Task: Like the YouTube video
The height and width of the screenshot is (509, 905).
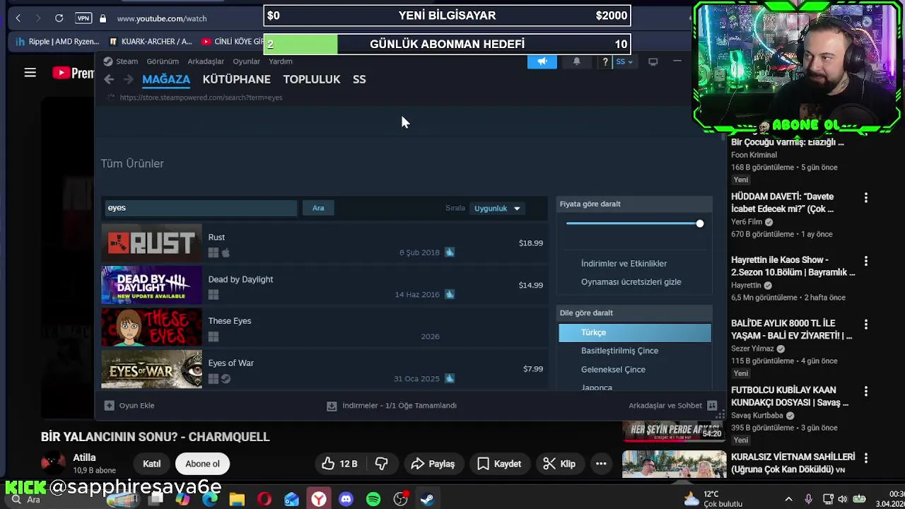Action: [x=339, y=464]
